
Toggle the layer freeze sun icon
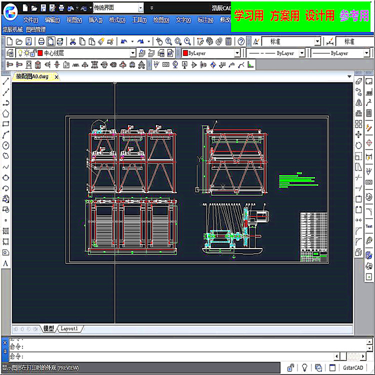pos(27,53)
